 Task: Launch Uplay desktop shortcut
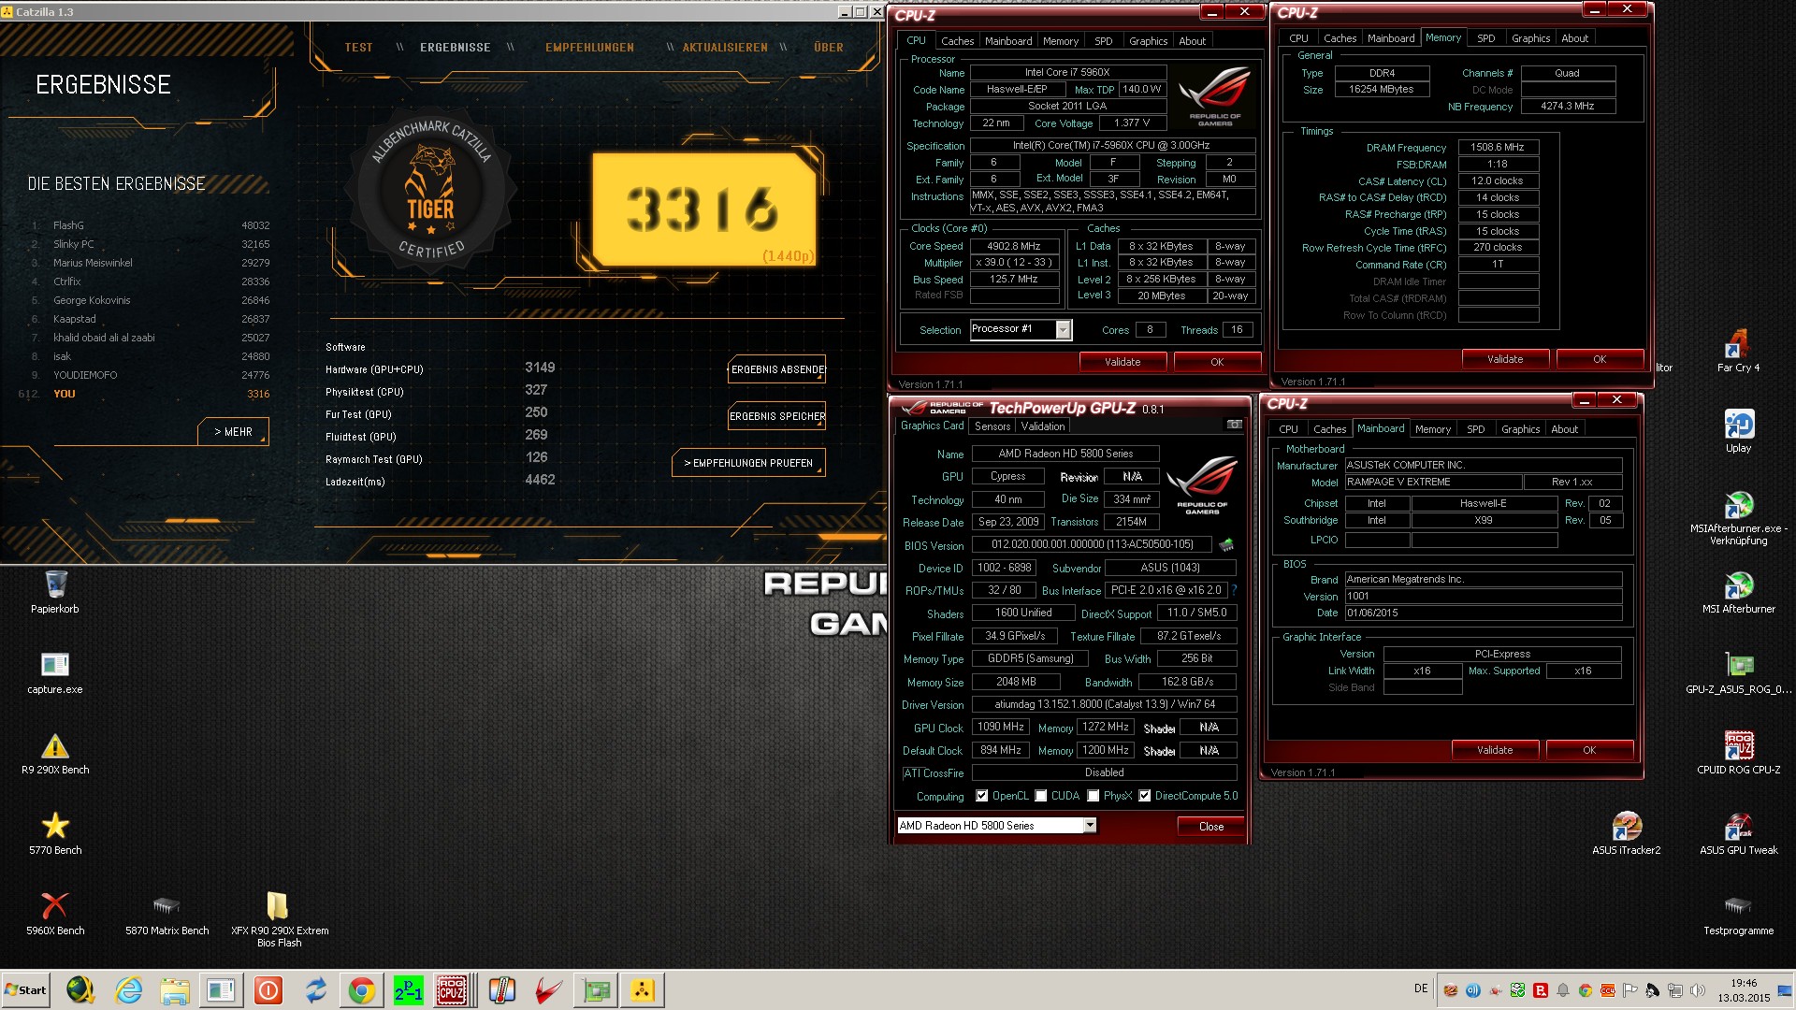coord(1738,432)
